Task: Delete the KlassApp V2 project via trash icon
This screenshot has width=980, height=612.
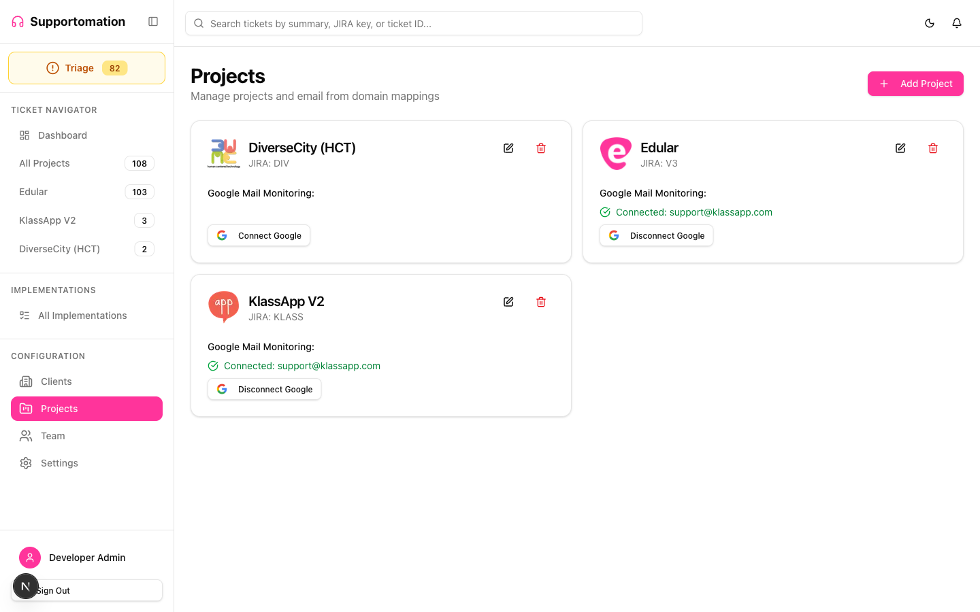Action: tap(541, 301)
